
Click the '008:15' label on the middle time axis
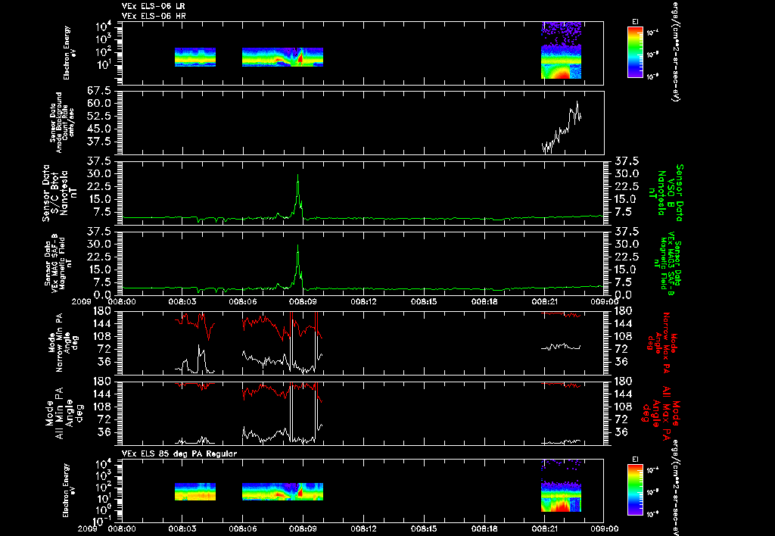pos(424,301)
